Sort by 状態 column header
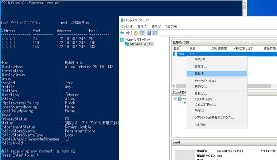 click(x=199, y=49)
